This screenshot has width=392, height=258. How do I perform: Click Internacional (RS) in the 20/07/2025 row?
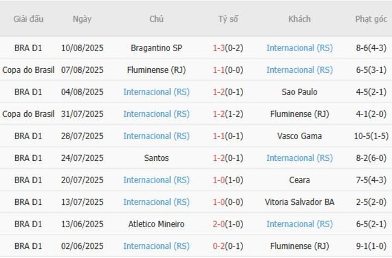click(x=156, y=180)
